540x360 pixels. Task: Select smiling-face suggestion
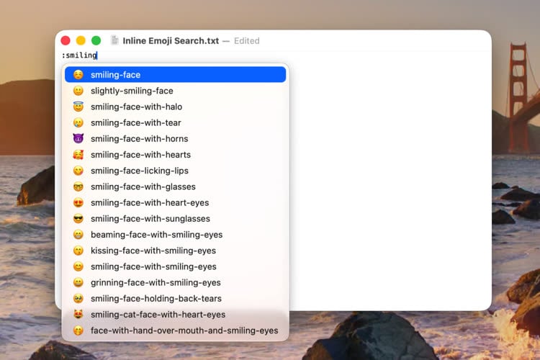click(x=175, y=74)
